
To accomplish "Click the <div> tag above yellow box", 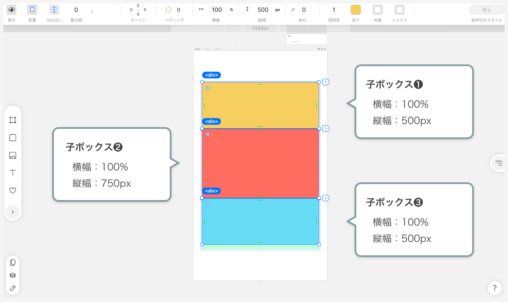I will coord(211,75).
